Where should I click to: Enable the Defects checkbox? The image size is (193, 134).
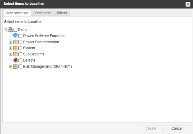[x=20, y=60]
